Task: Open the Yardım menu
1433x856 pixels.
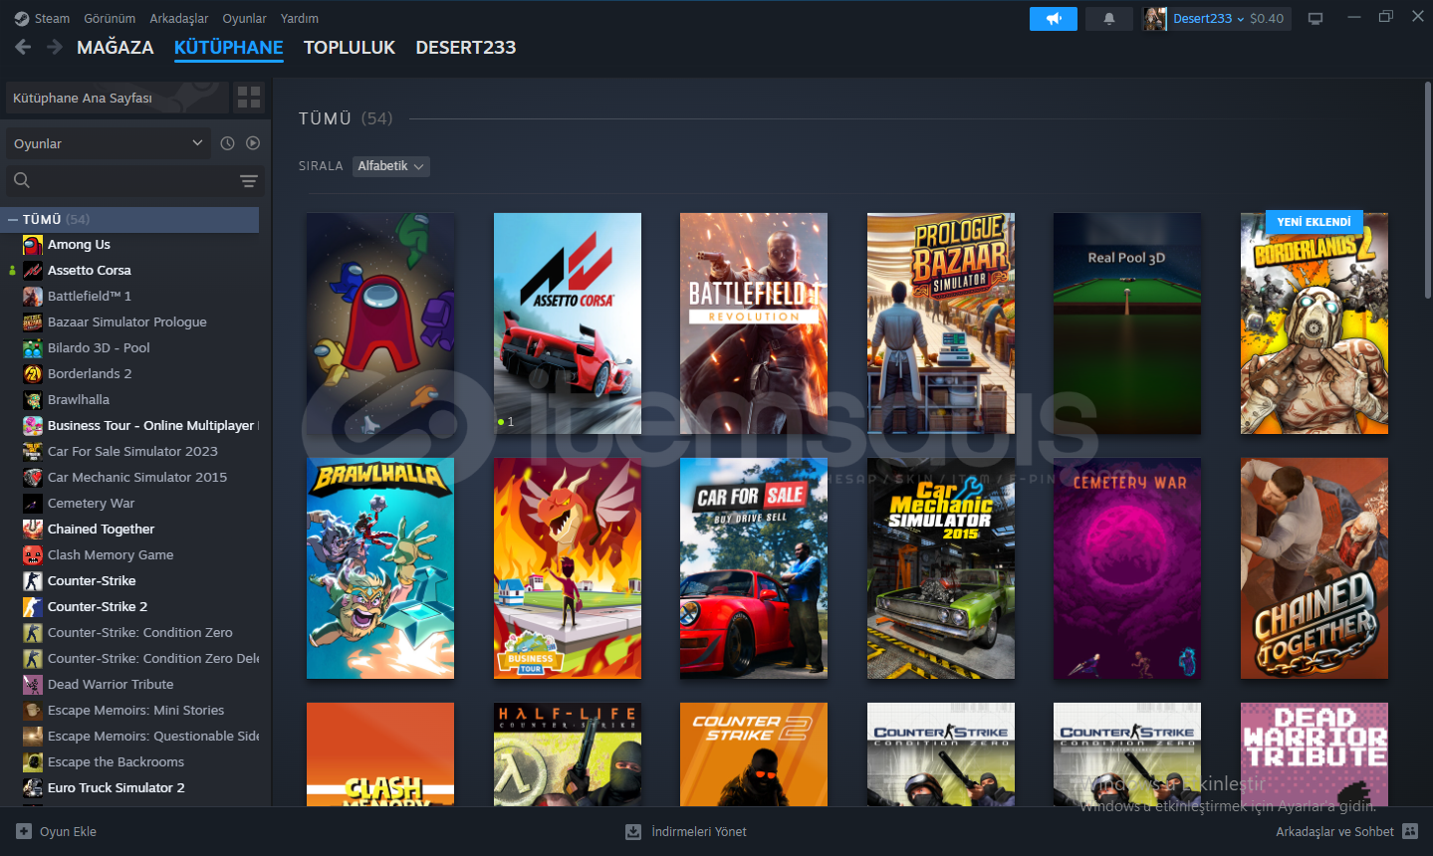Action: (300, 18)
